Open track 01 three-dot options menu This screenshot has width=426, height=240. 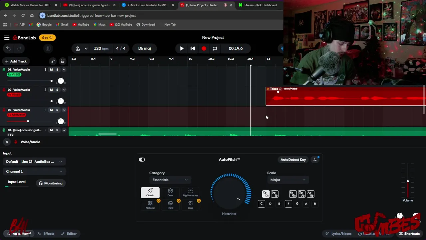(x=45, y=70)
